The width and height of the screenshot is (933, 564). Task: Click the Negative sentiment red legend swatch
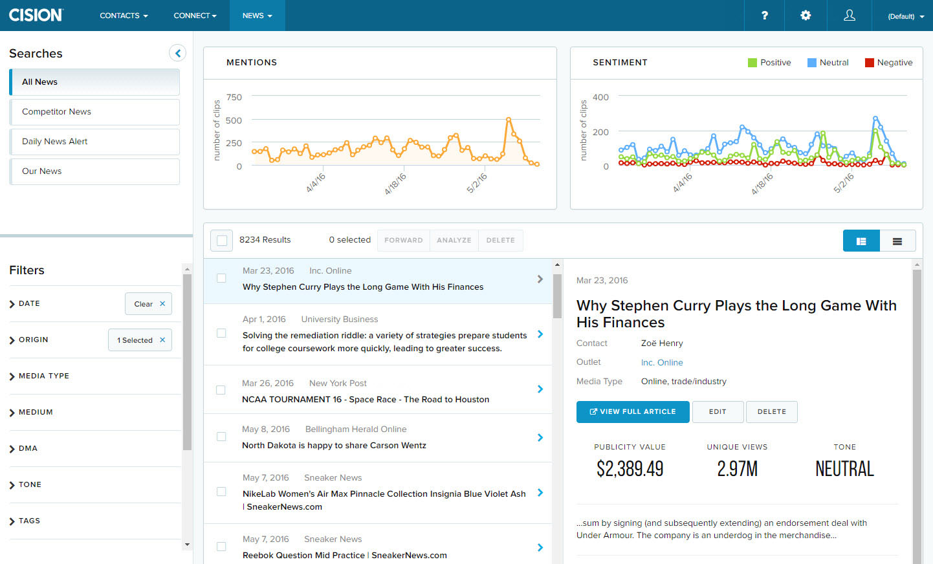pos(870,63)
